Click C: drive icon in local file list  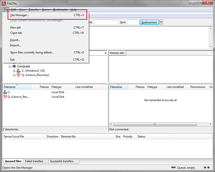click(5, 92)
